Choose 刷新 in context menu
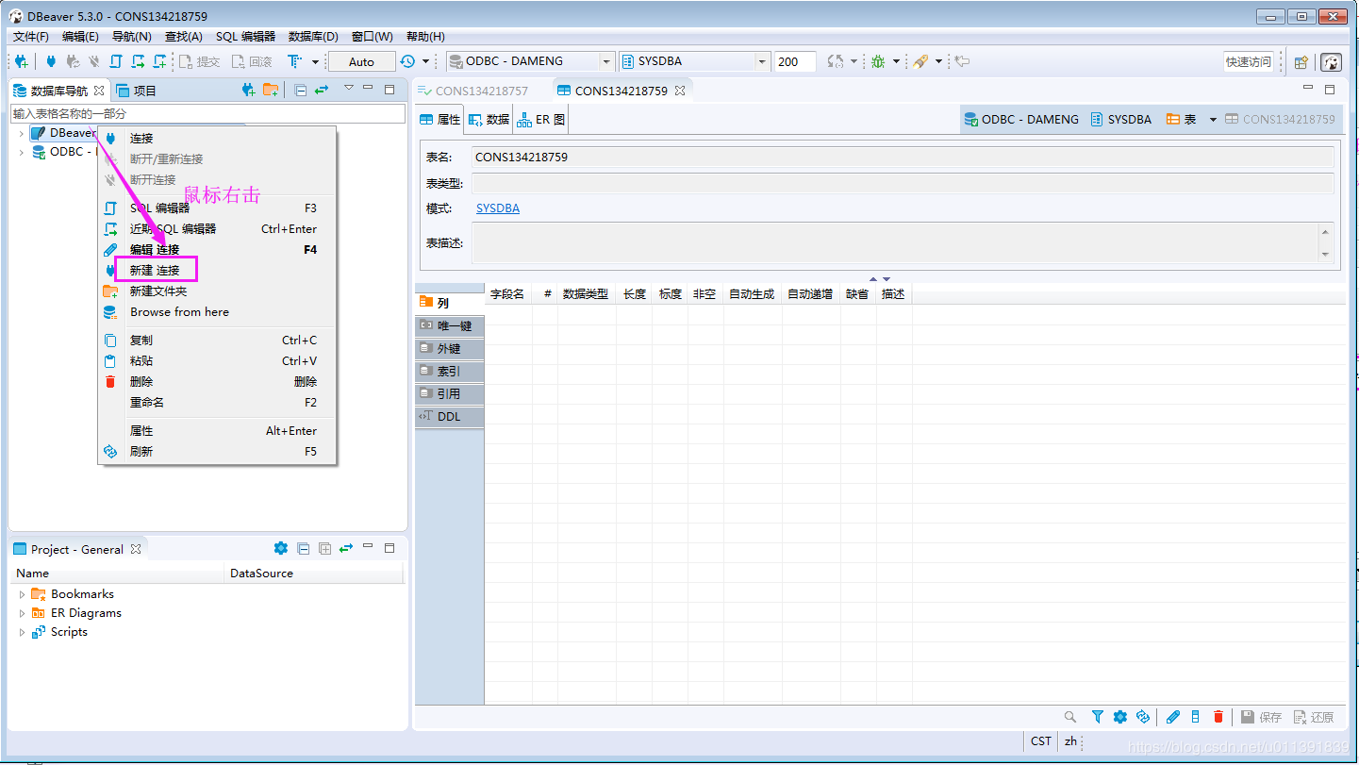Screen dimensions: 1359x765 [141, 452]
